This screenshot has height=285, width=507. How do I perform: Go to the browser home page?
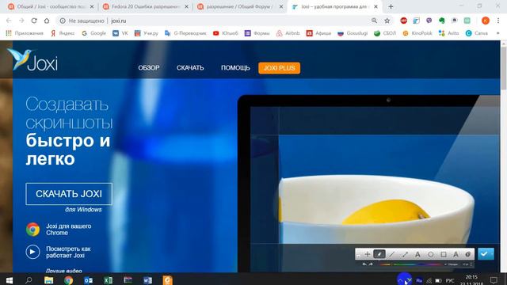click(47, 21)
